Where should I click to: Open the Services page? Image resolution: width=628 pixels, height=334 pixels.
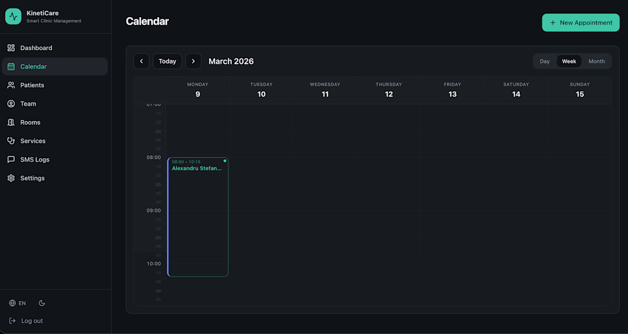[x=55, y=141]
